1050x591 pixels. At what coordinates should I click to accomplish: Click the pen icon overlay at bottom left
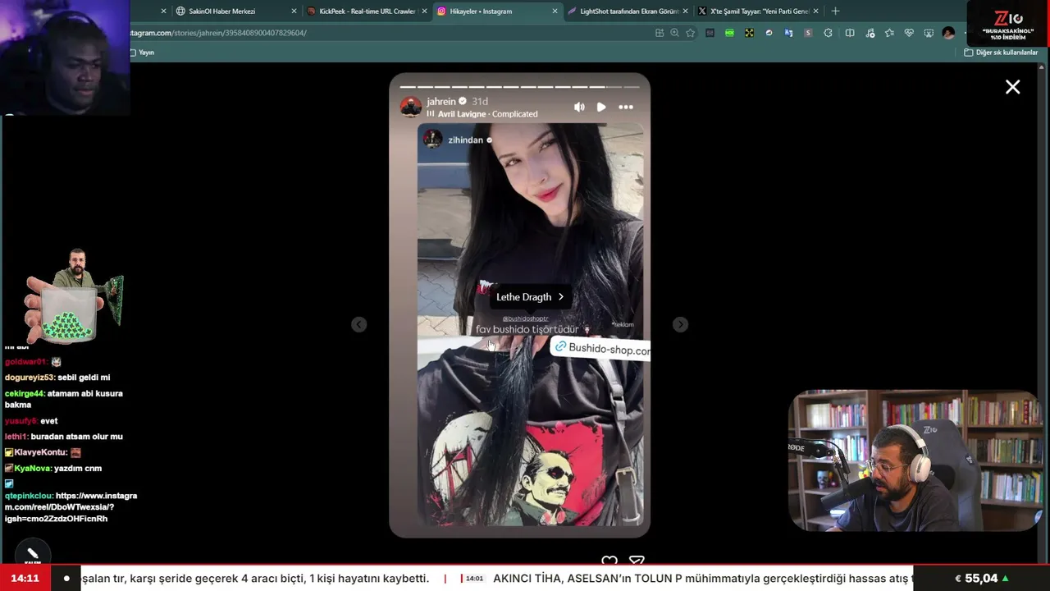pos(33,554)
